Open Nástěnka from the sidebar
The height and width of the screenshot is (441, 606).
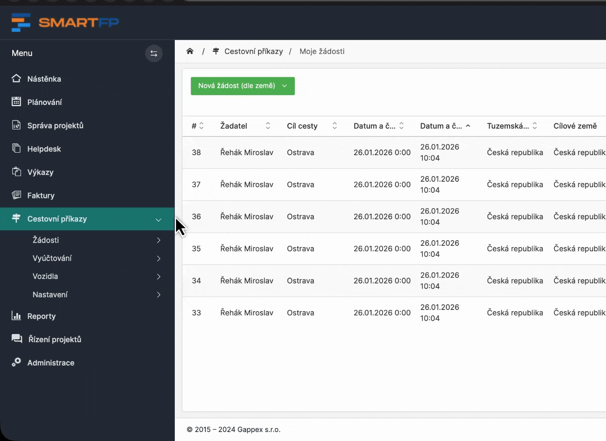tap(44, 79)
